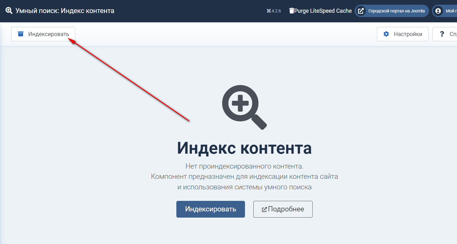Open Настройки by its text label

pos(408,34)
